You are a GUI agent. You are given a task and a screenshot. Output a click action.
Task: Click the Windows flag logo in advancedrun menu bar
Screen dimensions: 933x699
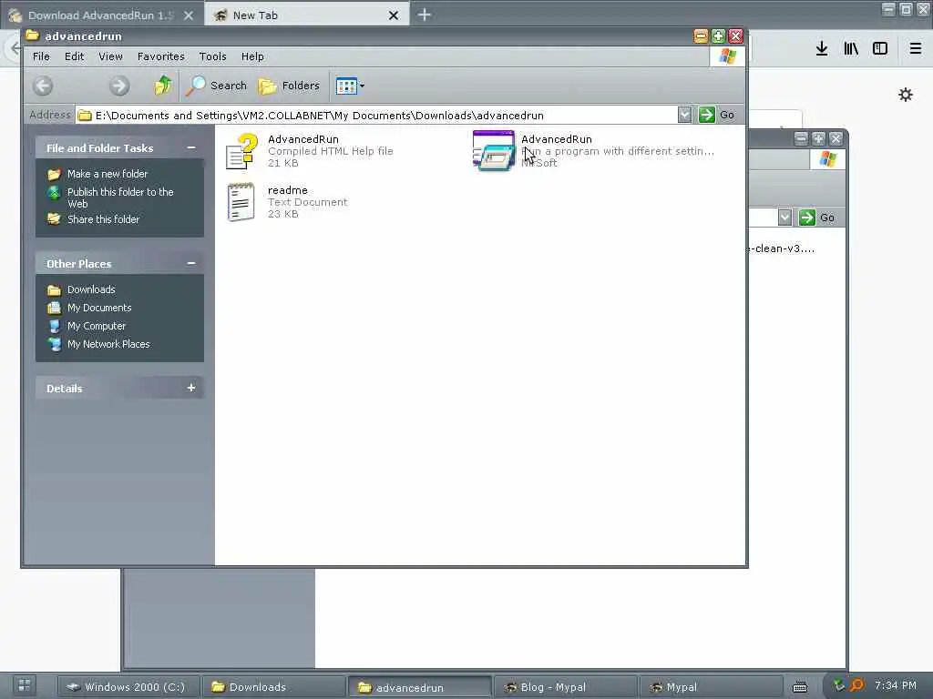727,56
